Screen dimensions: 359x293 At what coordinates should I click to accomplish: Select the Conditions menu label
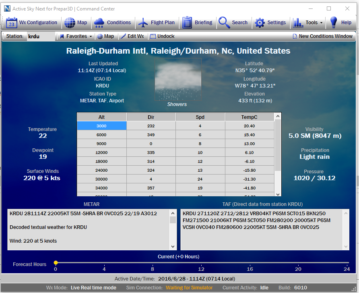[119, 23]
